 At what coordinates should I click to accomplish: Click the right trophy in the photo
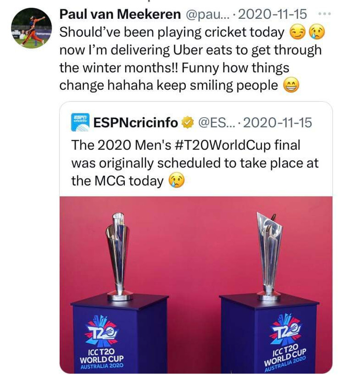(x=269, y=255)
